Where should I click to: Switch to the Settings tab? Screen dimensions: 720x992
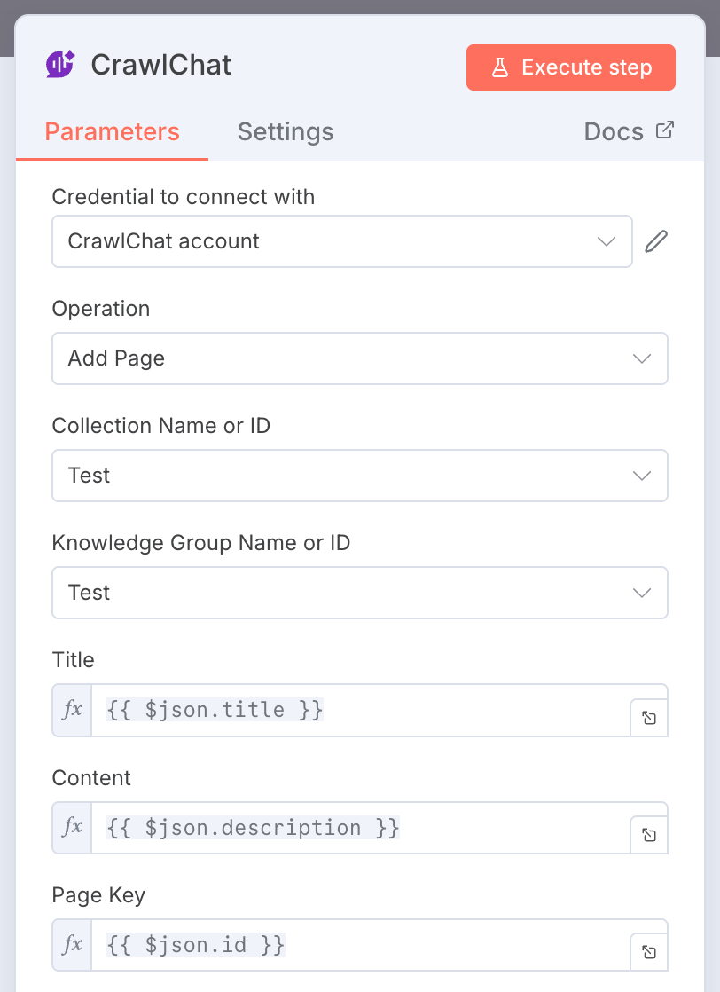(285, 131)
